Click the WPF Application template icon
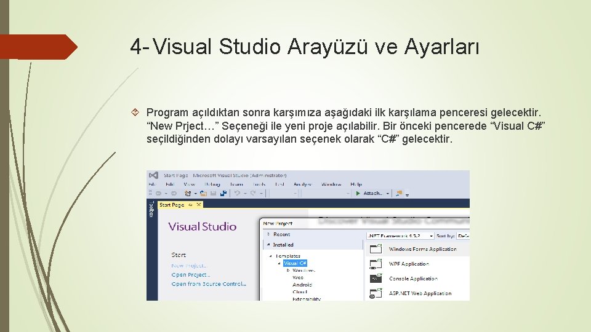Viewport: 591px width, 332px height. [x=376, y=264]
